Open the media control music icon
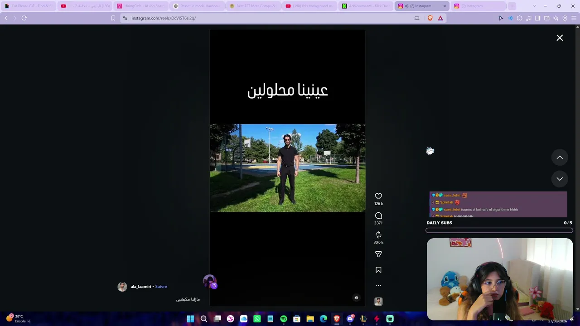580x326 pixels. 529,18
